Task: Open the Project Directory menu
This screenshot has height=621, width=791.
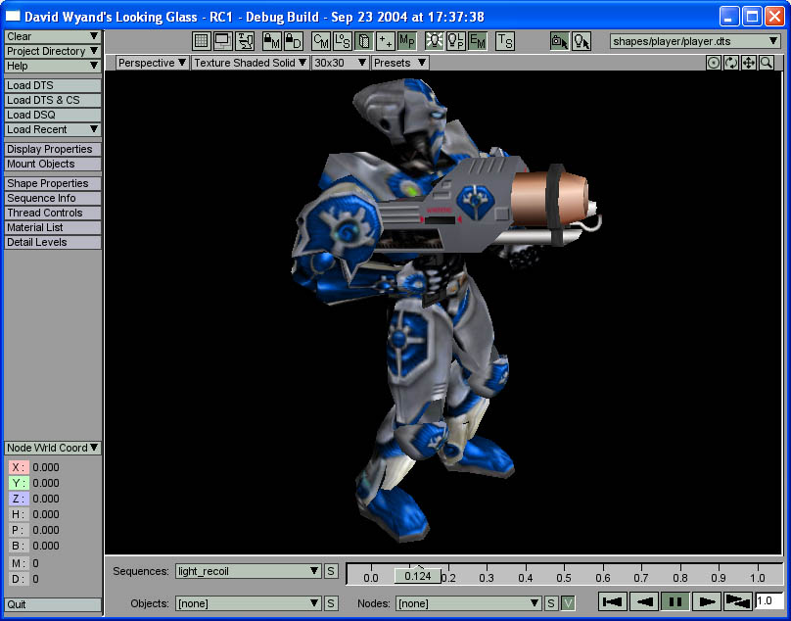Action: click(53, 51)
